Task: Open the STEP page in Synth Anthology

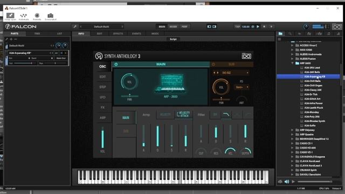Action: 102,87
